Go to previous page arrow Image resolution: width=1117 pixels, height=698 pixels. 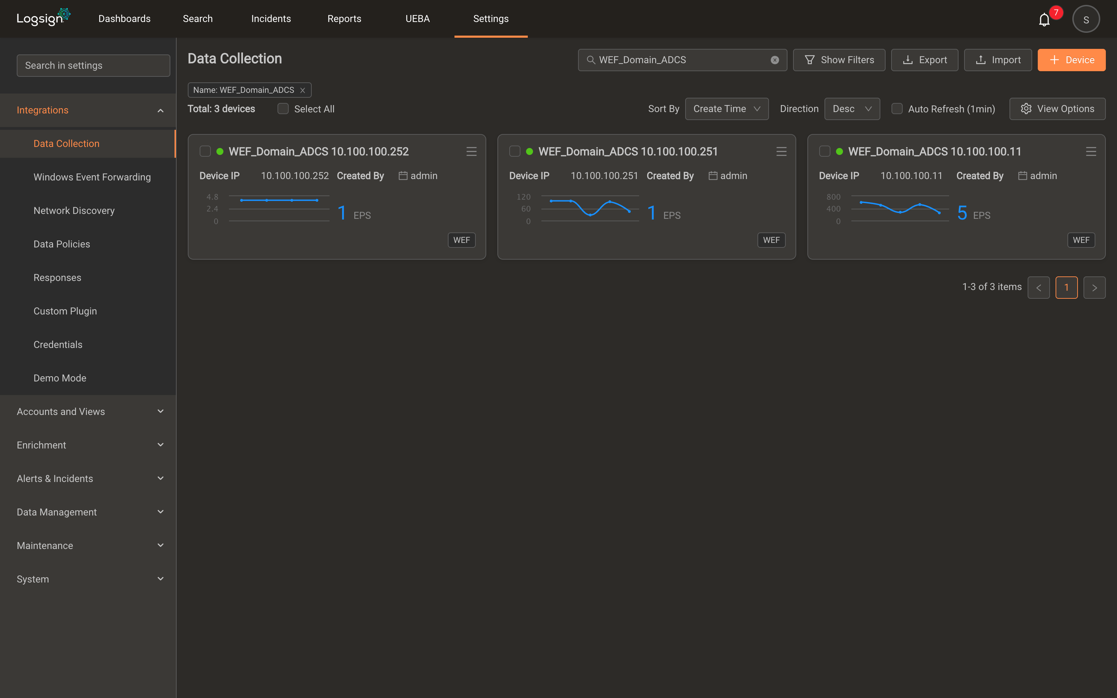tap(1038, 288)
